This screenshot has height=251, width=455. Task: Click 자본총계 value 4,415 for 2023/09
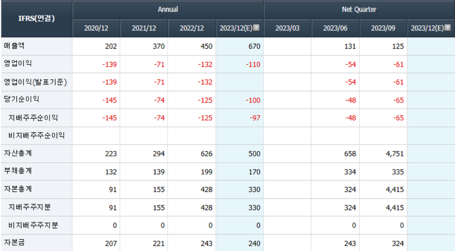(x=395, y=190)
